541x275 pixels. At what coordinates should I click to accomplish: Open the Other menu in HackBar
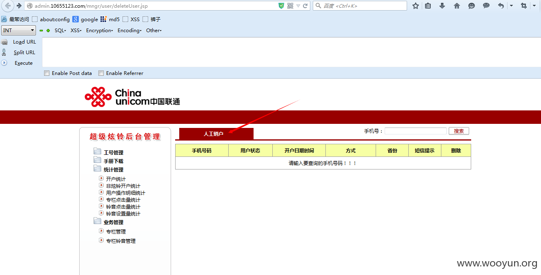pos(154,31)
